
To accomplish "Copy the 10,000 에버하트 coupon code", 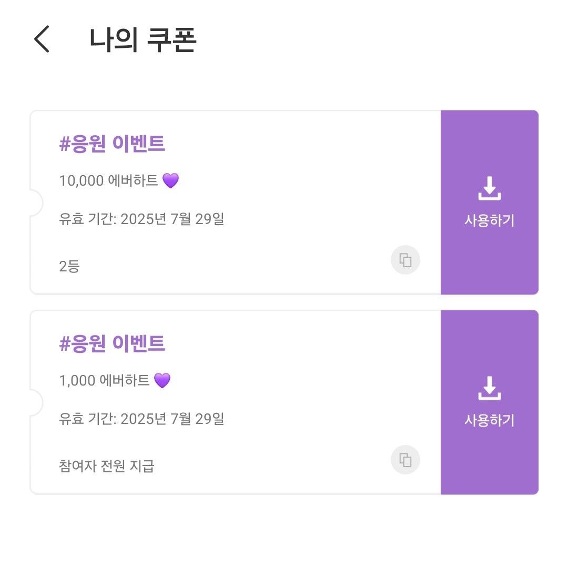I will [405, 260].
